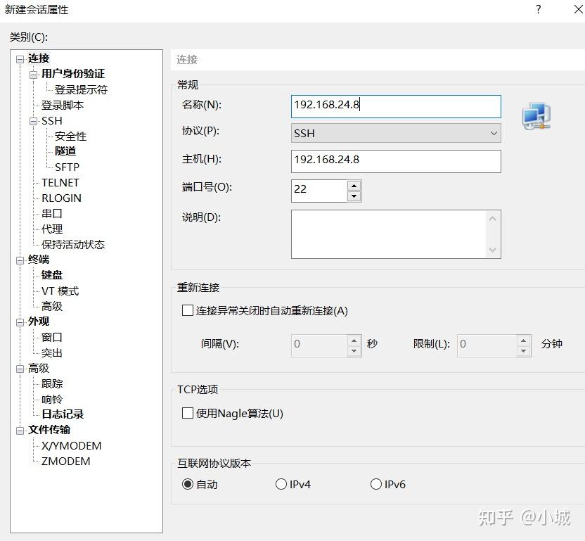Collapse the 连接 tree branch

click(x=20, y=58)
